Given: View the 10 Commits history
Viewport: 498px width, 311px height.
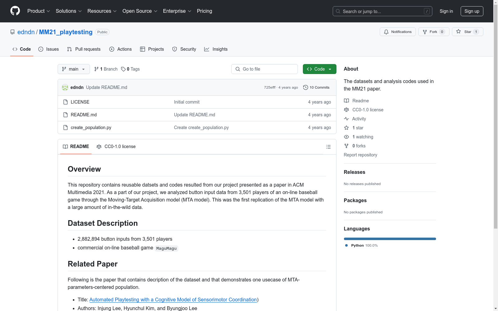Looking at the screenshot, I should point(316,87).
